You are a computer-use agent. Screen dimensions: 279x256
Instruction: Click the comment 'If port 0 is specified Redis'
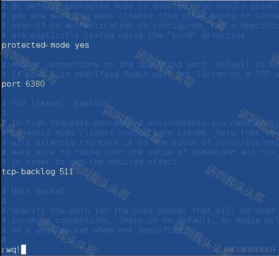(x=140, y=74)
